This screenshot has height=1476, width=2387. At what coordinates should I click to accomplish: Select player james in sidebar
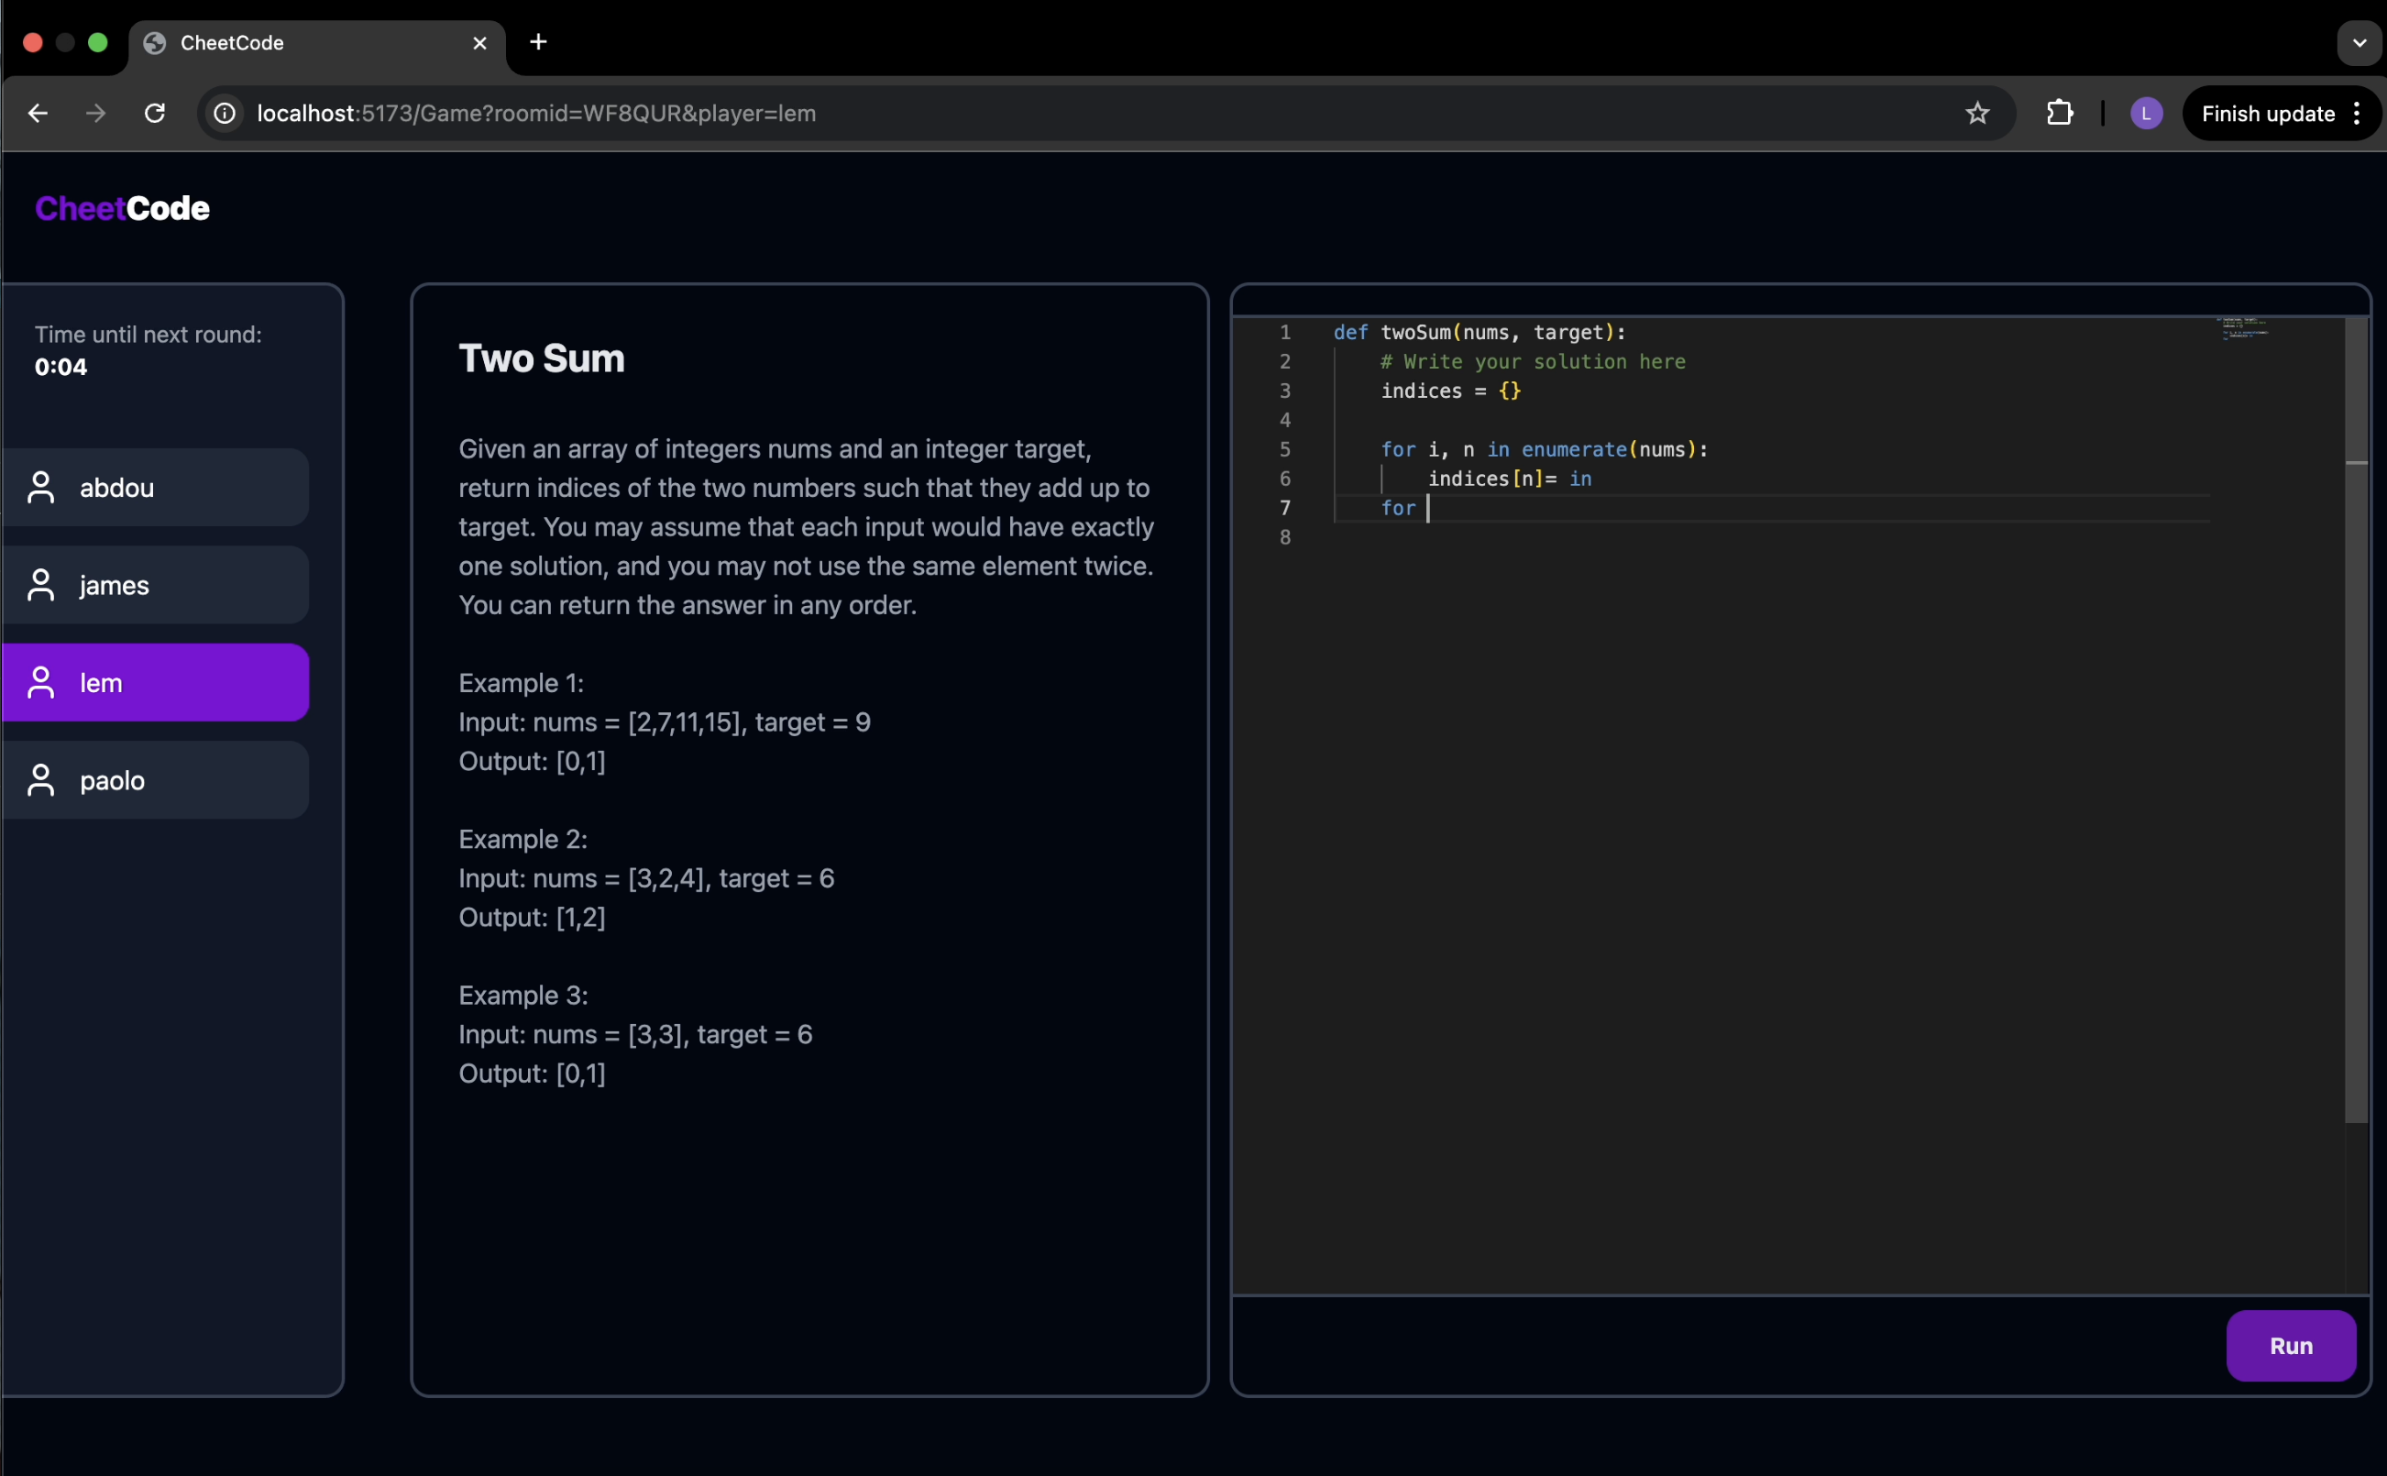(156, 585)
